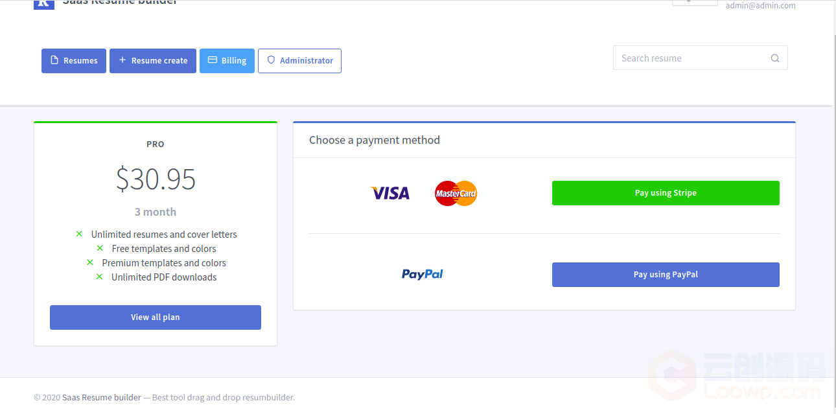The height and width of the screenshot is (414, 836).
Task: Click the app logo in header
Action: coord(43,3)
